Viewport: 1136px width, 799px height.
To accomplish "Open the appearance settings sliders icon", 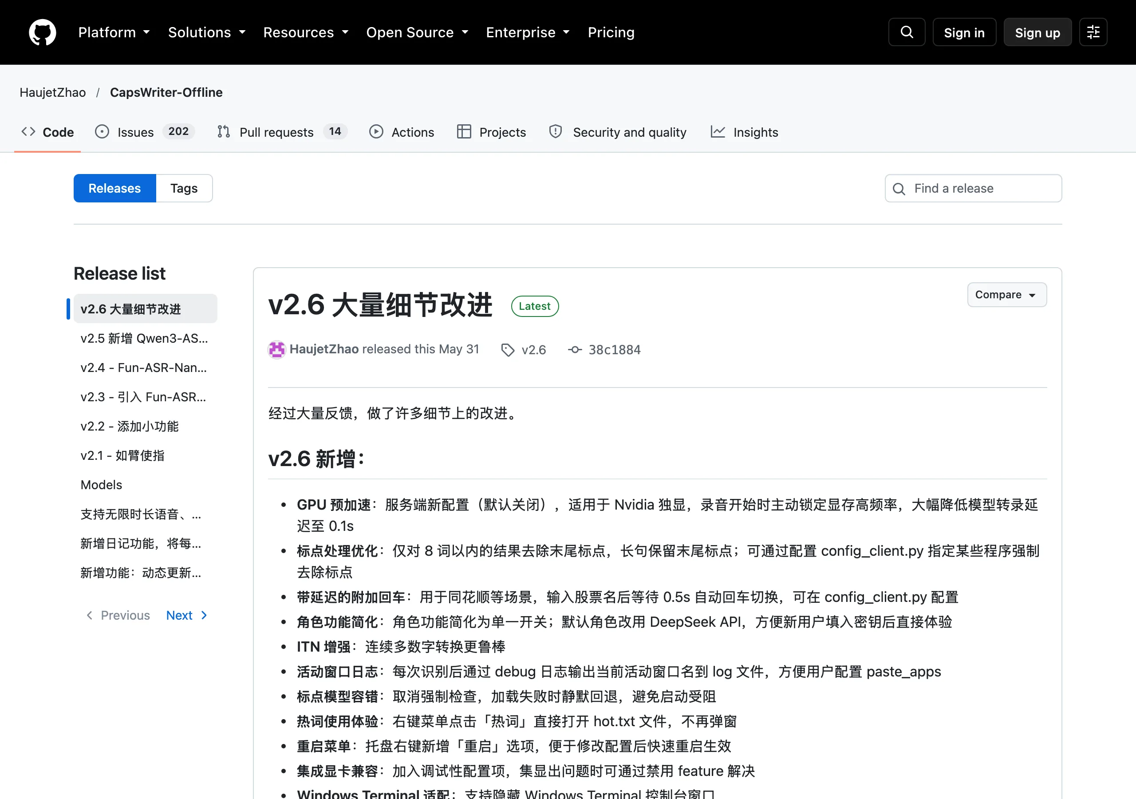I will click(x=1093, y=32).
